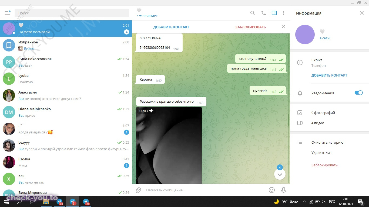Dismiss the add contact / block bar
Viewport: 369px width, 207px height.
(283, 27)
